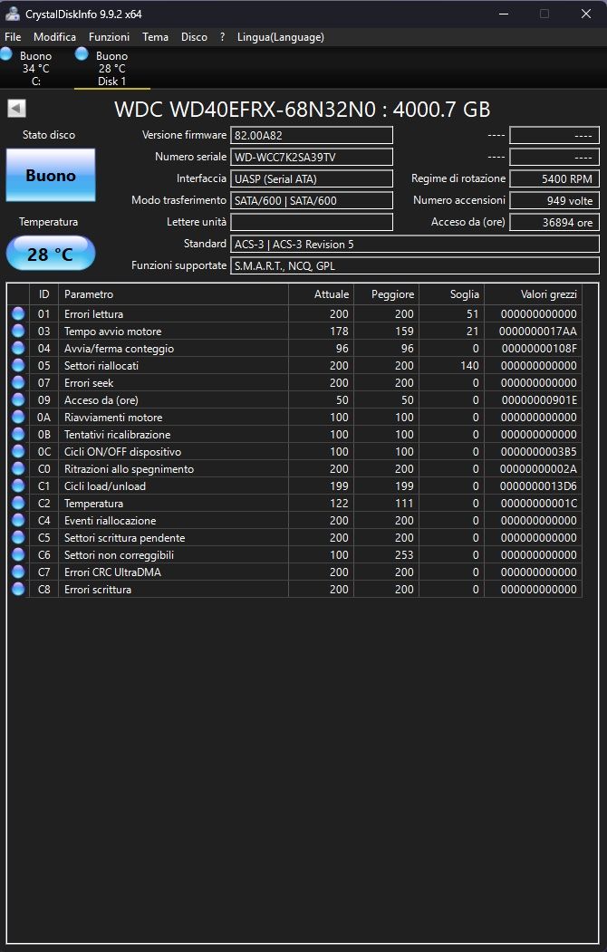607x952 pixels.
Task: Click threshold value 140
Action: coord(469,366)
